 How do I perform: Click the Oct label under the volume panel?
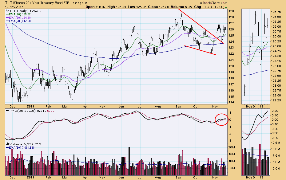(196, 177)
